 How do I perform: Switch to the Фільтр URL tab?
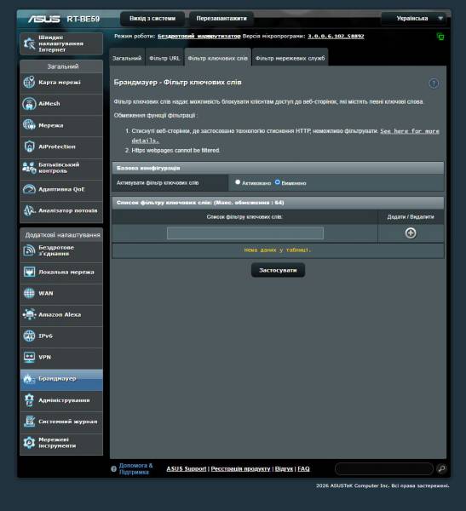point(164,58)
